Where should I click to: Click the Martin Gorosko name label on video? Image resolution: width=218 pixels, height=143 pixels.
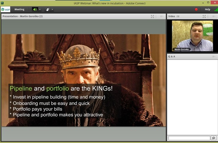pos(182,49)
